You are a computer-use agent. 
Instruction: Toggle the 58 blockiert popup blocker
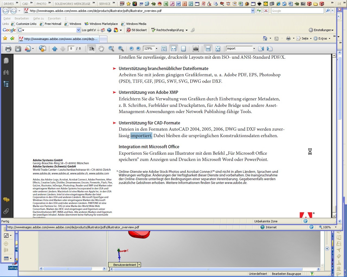pyautogui.click(x=137, y=30)
